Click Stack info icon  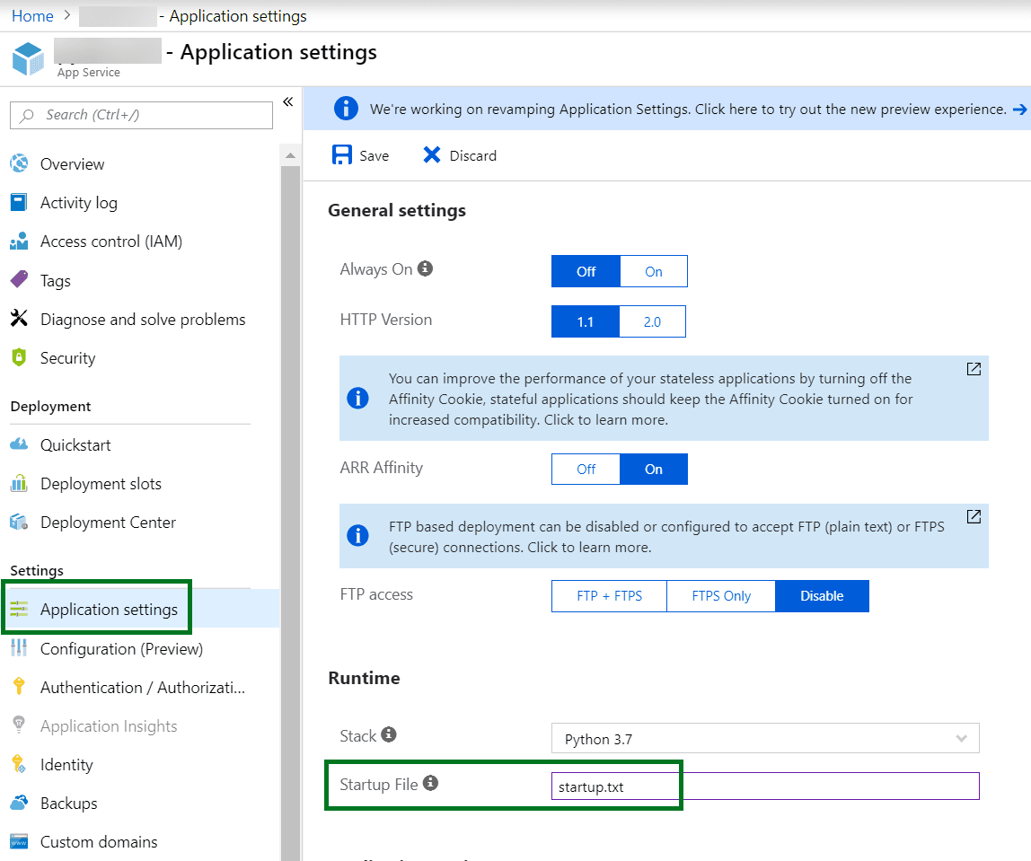389,734
